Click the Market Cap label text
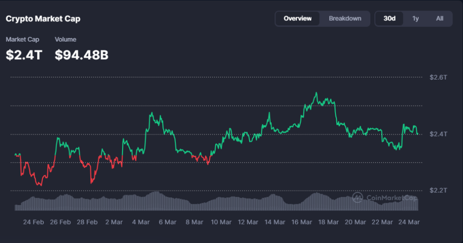 [x=22, y=40]
